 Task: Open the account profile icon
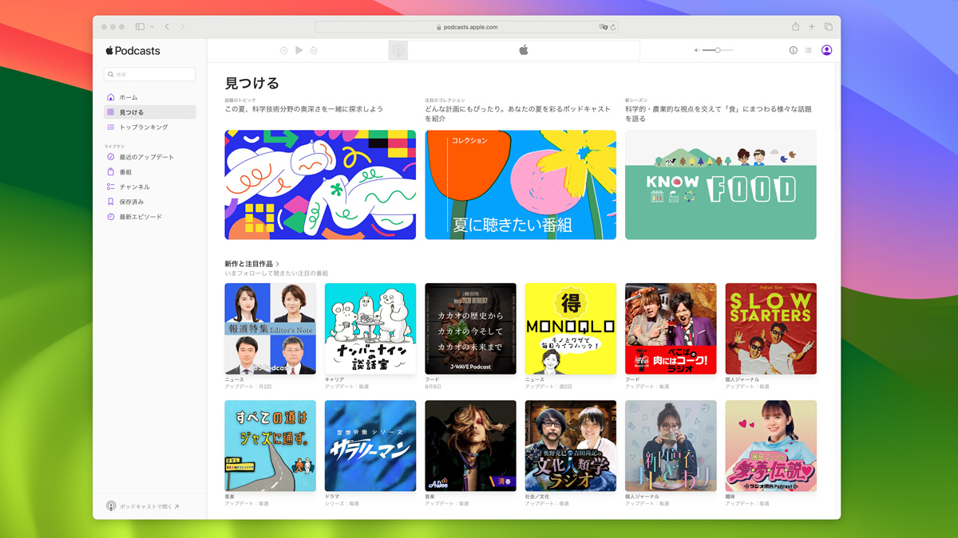826,50
